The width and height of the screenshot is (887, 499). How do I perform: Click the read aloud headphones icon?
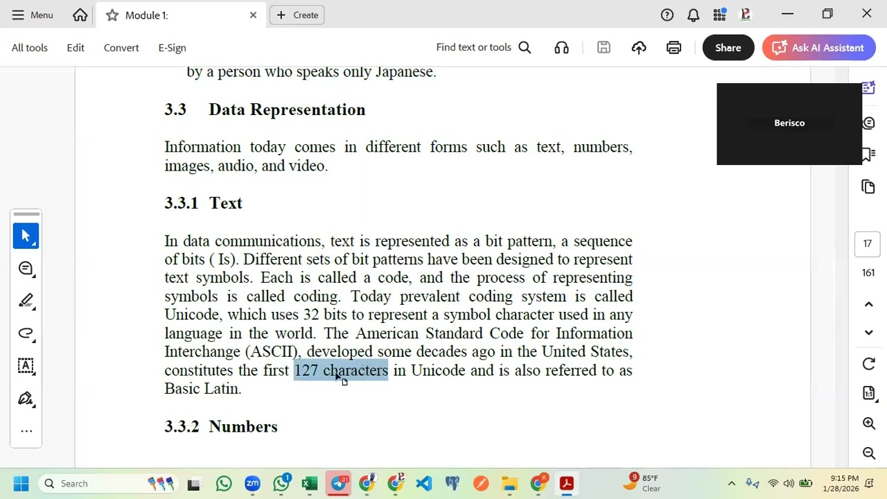click(x=561, y=47)
